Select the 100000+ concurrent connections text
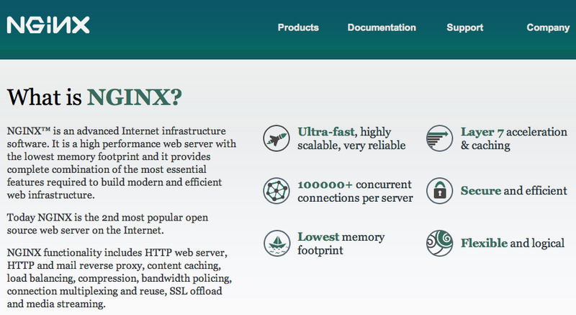This screenshot has width=576, height=315. tap(354, 191)
